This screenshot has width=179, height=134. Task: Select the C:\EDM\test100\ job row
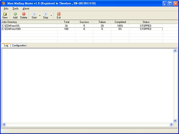82,29
